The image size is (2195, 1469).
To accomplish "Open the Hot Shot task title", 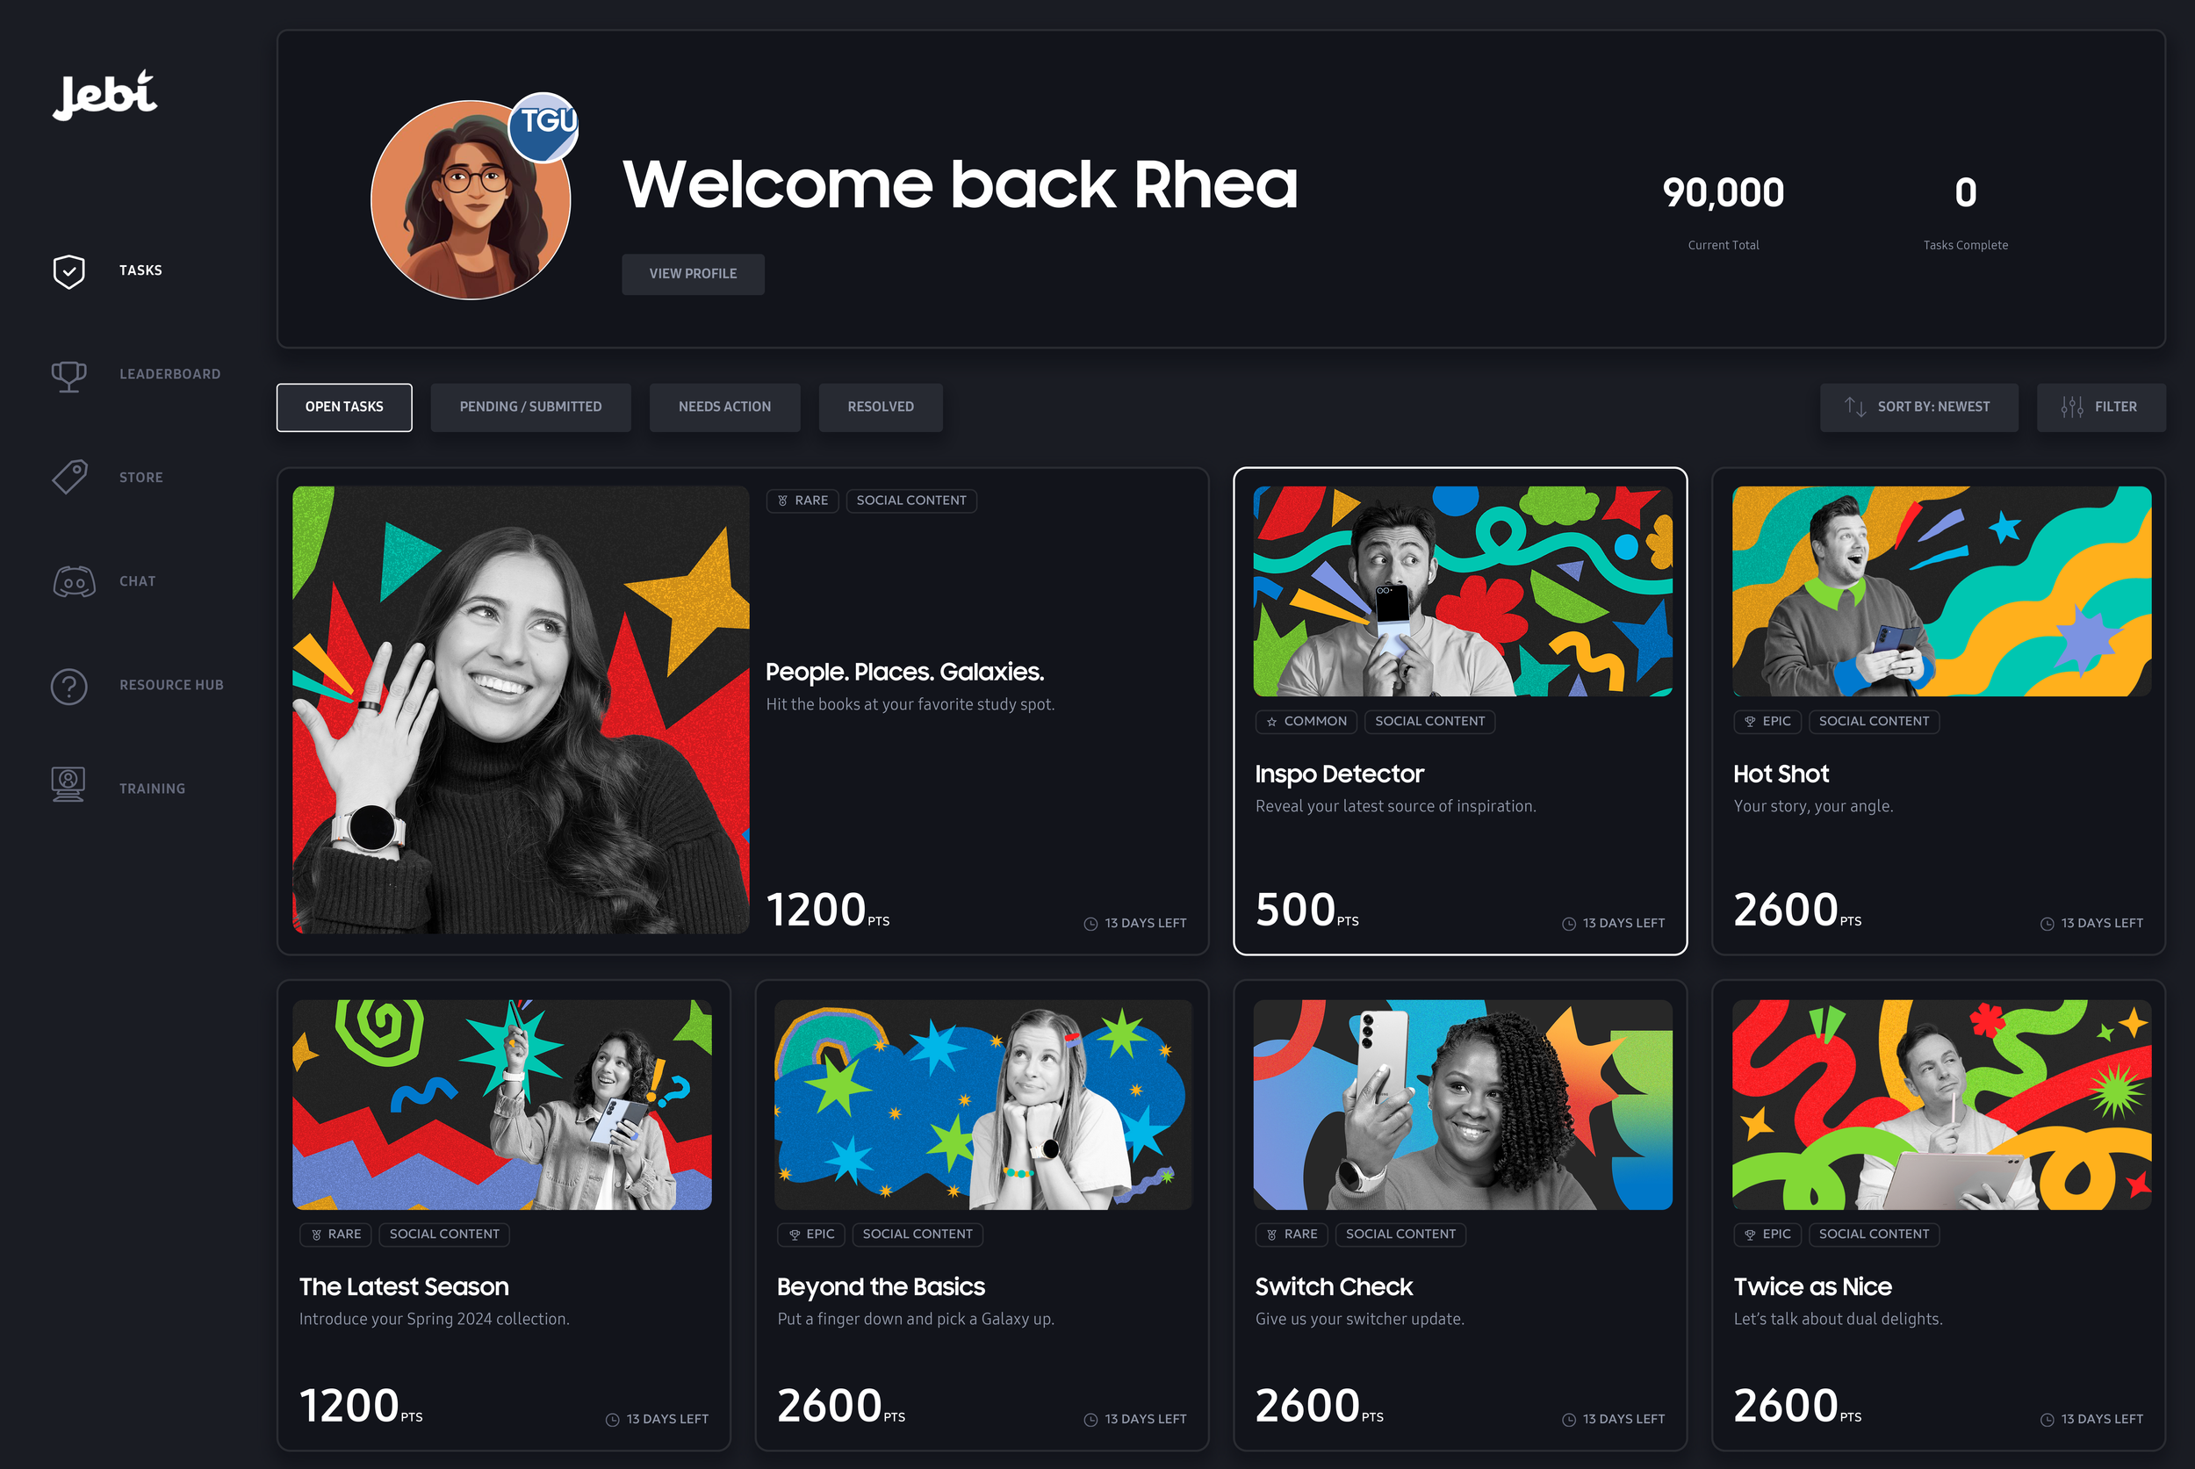I will click(x=1780, y=774).
